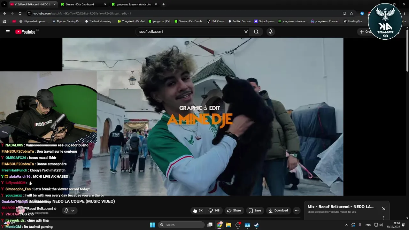This screenshot has height=230, width=409.
Task: Click the tray microphone icon
Action: (x=360, y=225)
